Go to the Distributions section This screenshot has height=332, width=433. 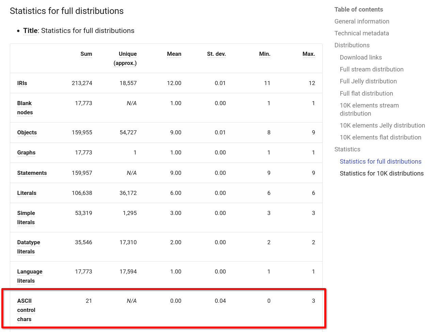click(352, 45)
